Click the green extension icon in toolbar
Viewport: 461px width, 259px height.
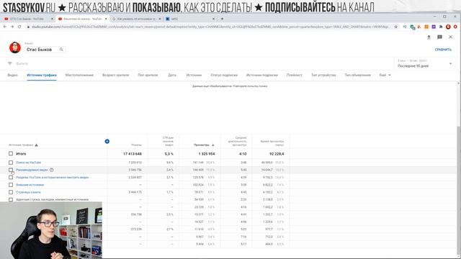tap(413, 27)
